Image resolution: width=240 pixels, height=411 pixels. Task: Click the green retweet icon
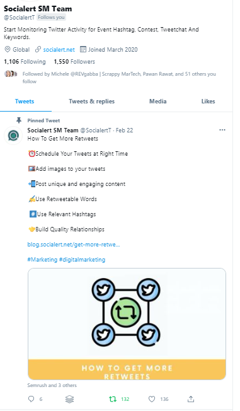click(113, 399)
